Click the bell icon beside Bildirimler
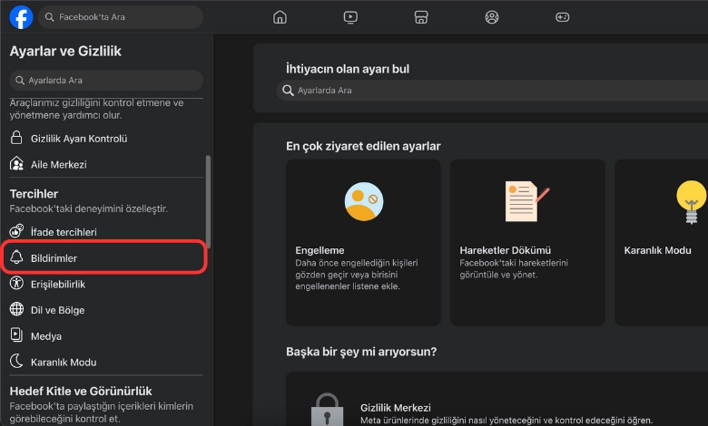 click(x=16, y=257)
